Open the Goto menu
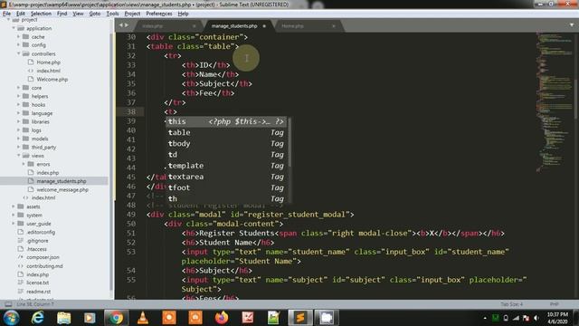Viewport: 579px width, 326px height. tap(95, 14)
